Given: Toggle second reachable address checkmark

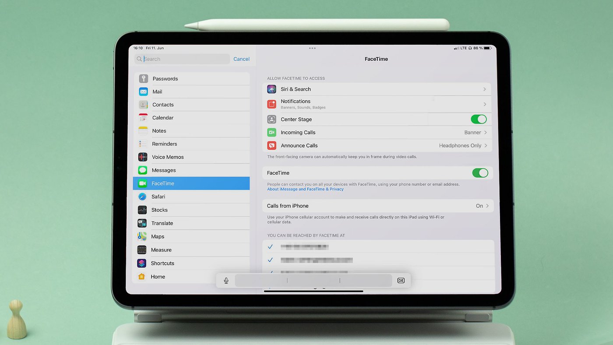Looking at the screenshot, I should point(270,260).
